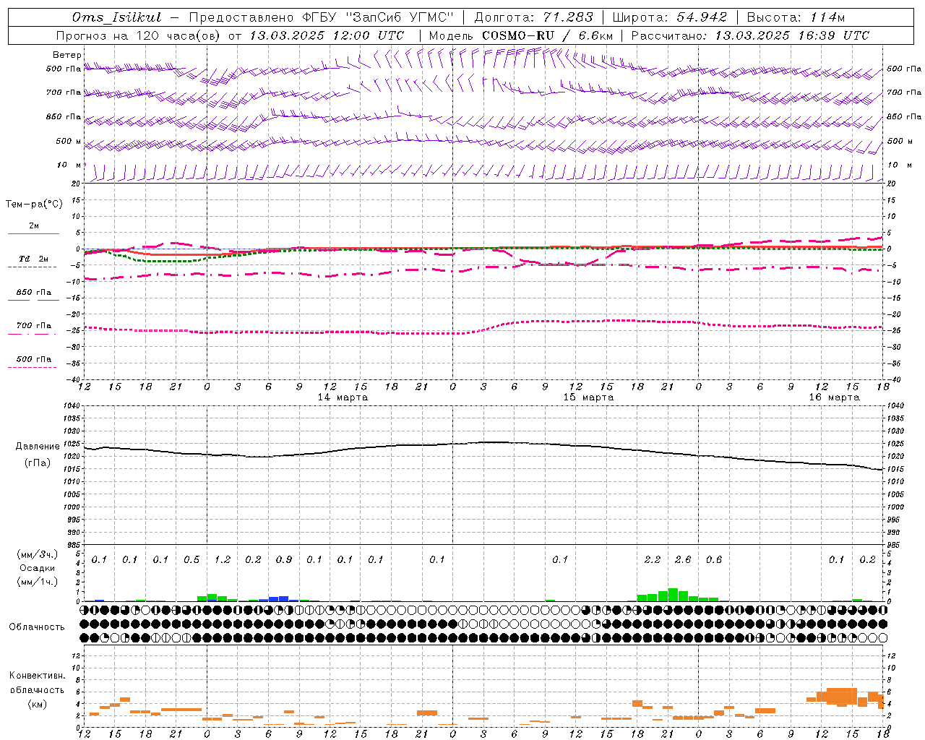This screenshot has width=925, height=740.
Task: Click the "0.5" three-hour precipitation value
Action: coord(192,559)
